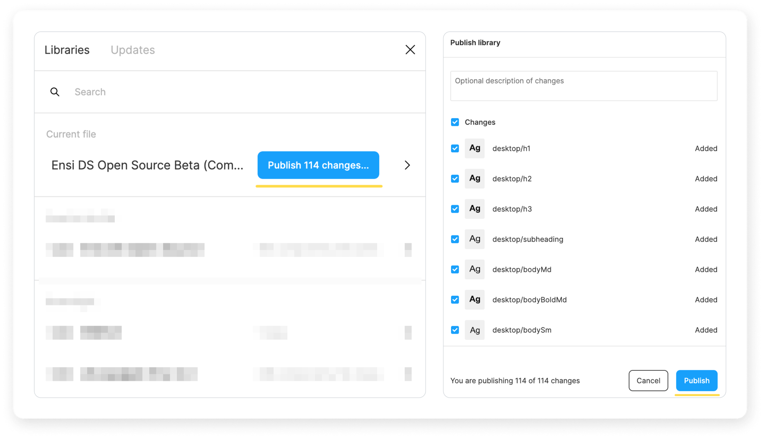This screenshot has height=438, width=764.
Task: Click the desktop/bodyMd style Ag icon
Action: (x=474, y=269)
